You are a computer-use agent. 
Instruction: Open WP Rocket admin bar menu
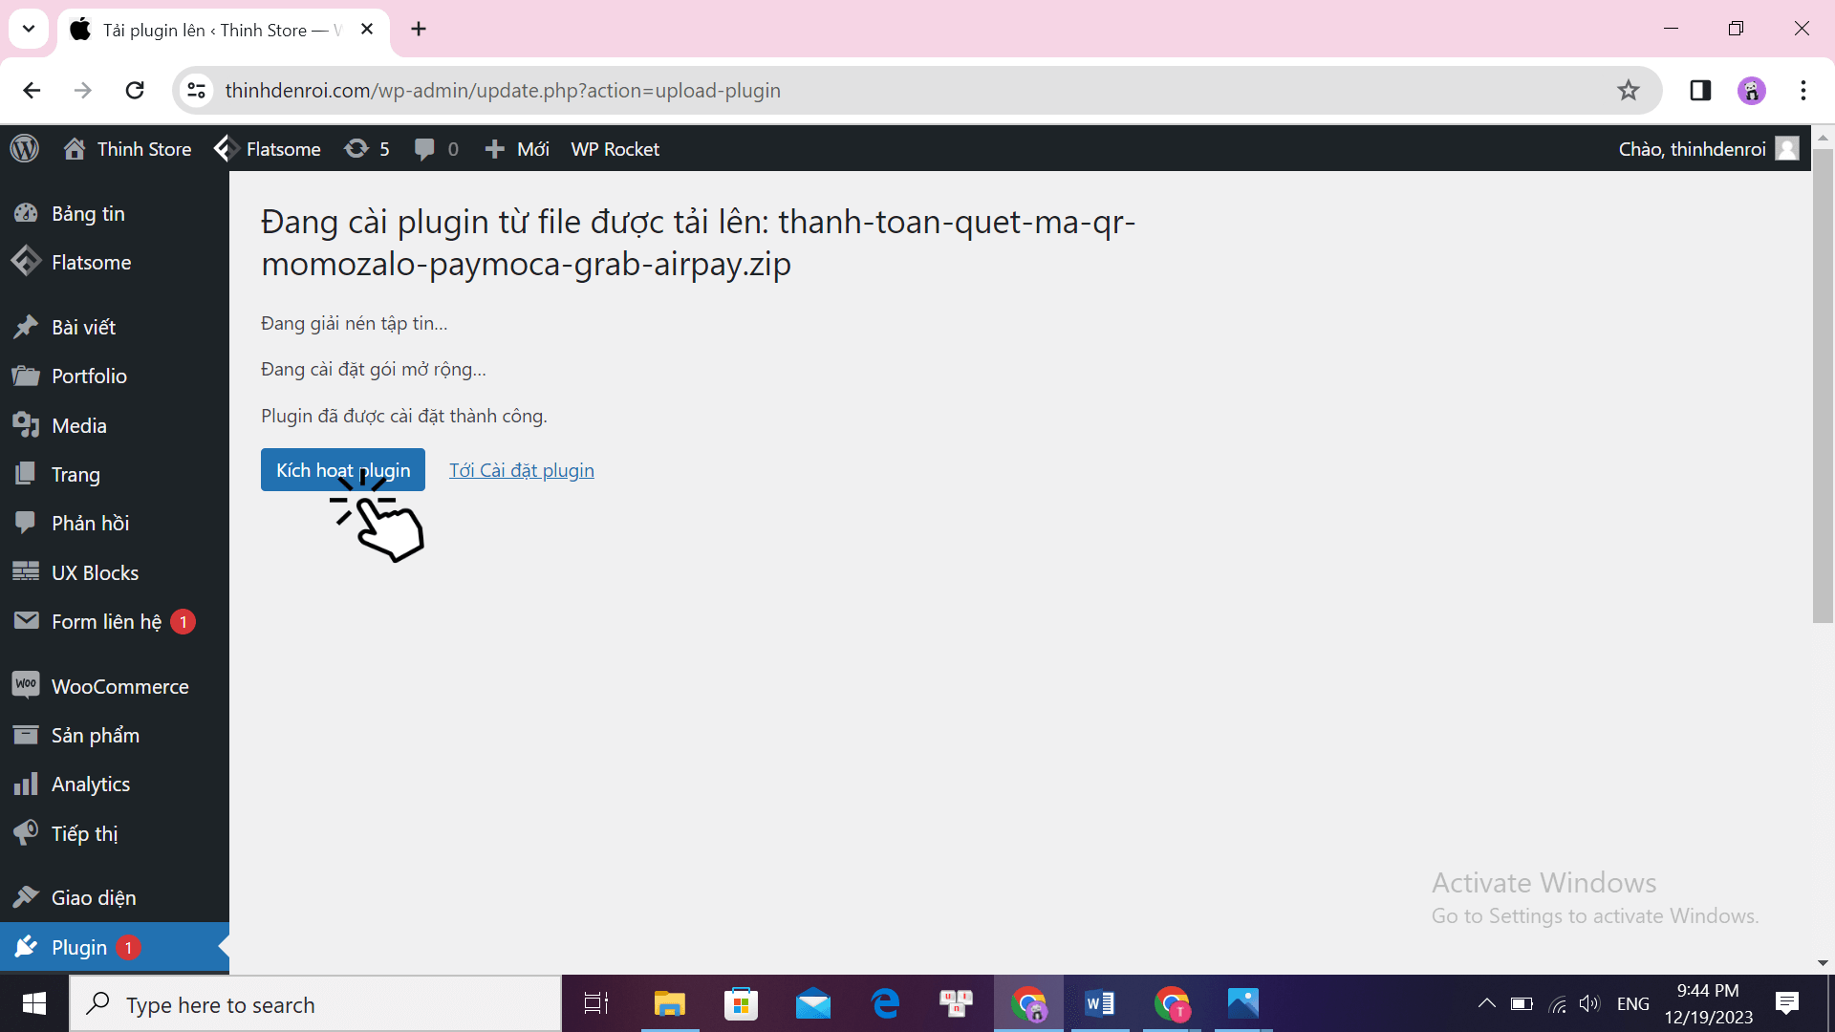pyautogui.click(x=615, y=149)
